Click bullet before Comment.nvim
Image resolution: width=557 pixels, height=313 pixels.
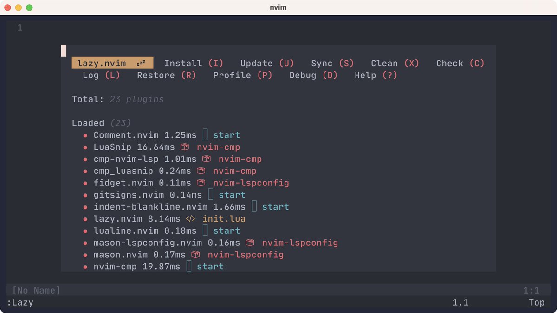click(85, 135)
